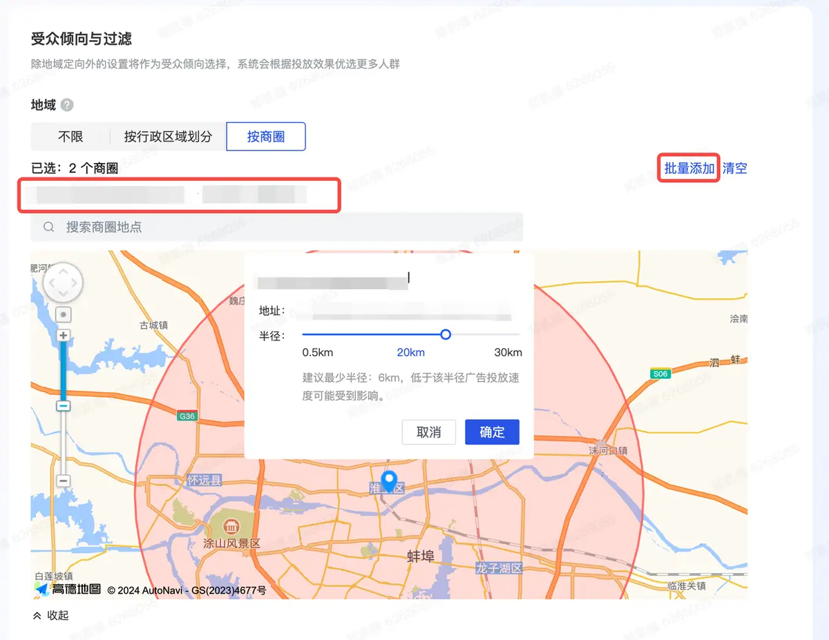Open the help tooltip next to 地域
Image resolution: width=829 pixels, height=640 pixels.
(x=67, y=105)
